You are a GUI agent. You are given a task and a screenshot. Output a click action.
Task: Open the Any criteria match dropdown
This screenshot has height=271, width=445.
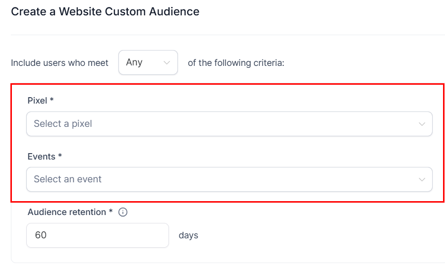tap(148, 62)
